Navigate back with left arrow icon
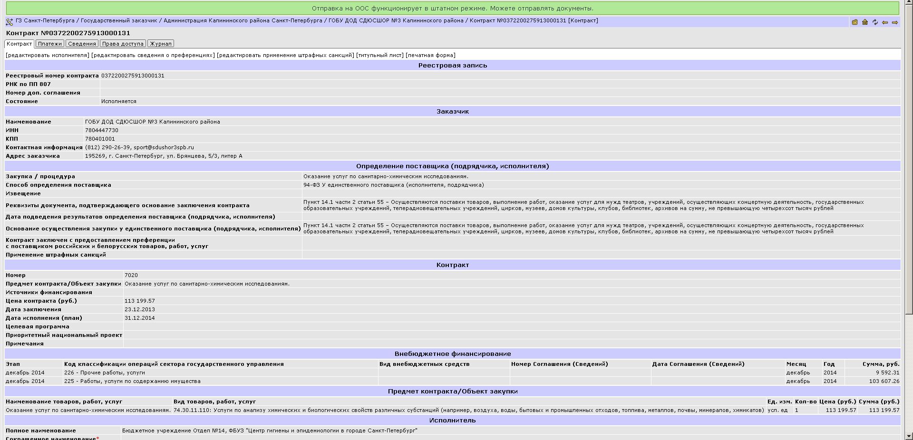 click(x=885, y=22)
